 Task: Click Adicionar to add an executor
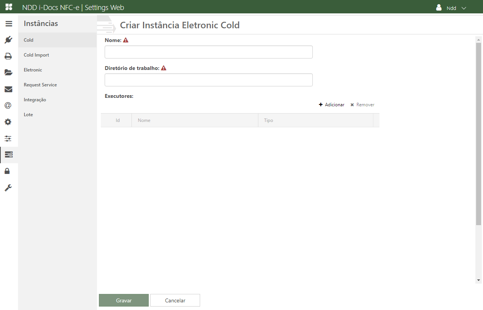click(x=332, y=105)
